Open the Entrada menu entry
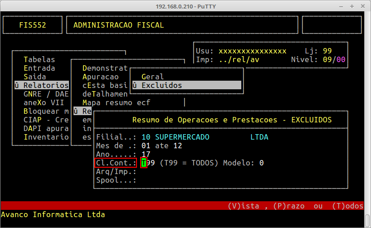Screen dimensions: 371x228 (39, 68)
